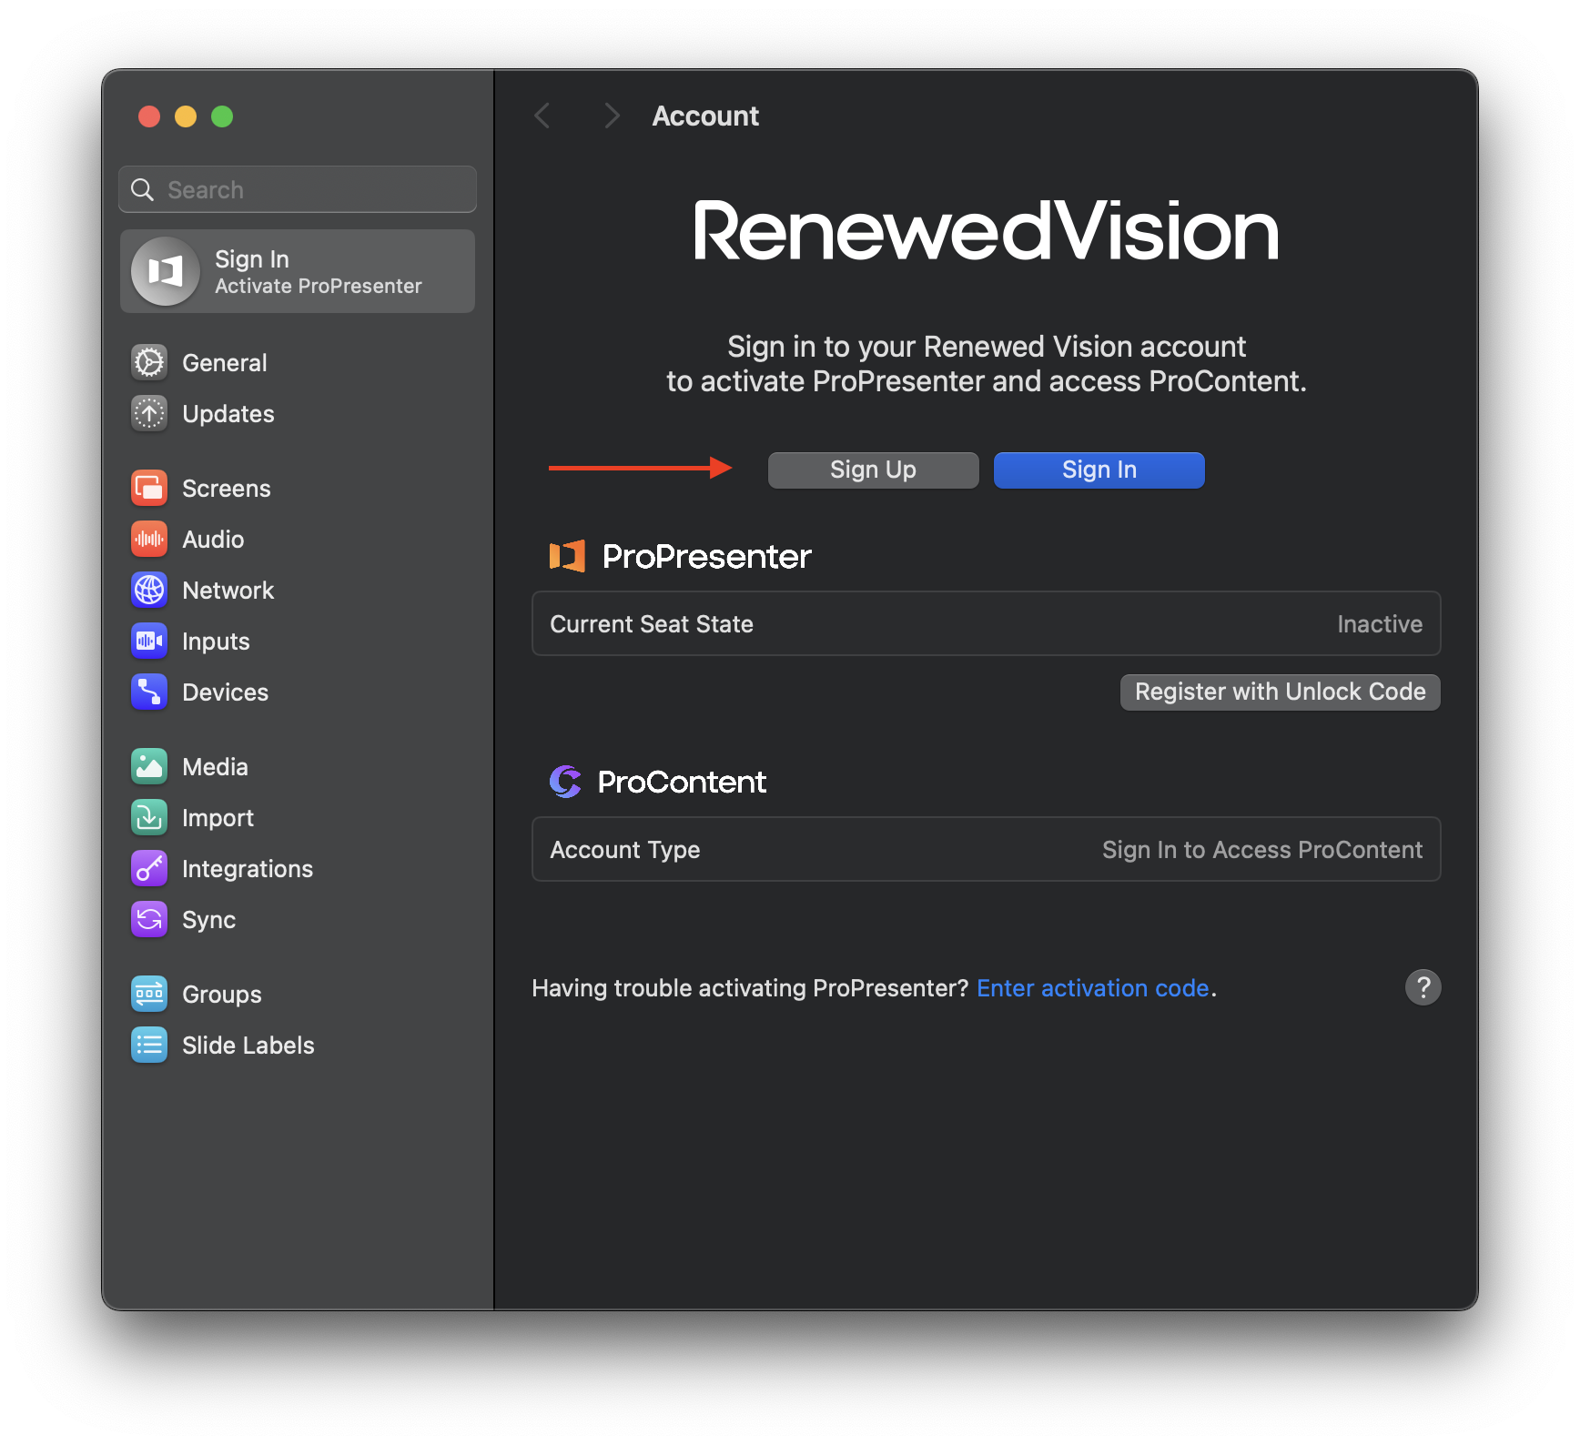
Task: Select the Media picture icon
Action: 149,766
